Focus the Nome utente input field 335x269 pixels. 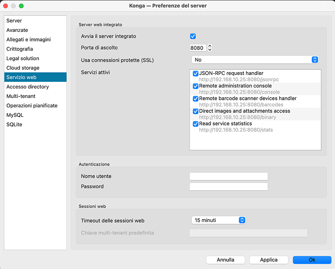228,176
